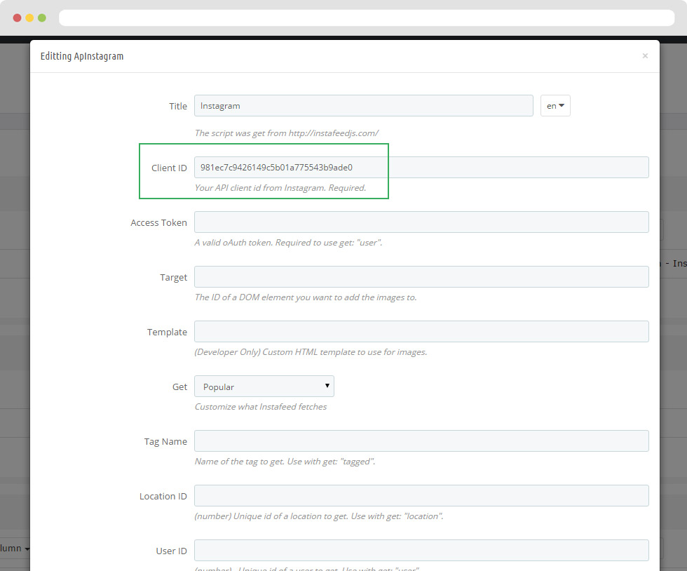This screenshot has width=687, height=571.
Task: Click the Access Token label
Action: tap(158, 223)
